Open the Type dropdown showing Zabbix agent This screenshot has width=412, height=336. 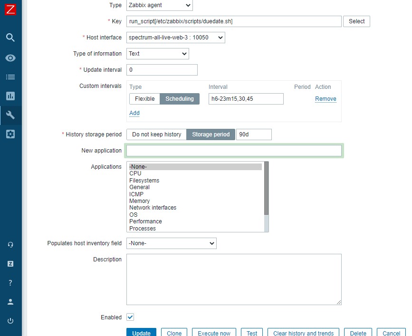[x=160, y=5]
